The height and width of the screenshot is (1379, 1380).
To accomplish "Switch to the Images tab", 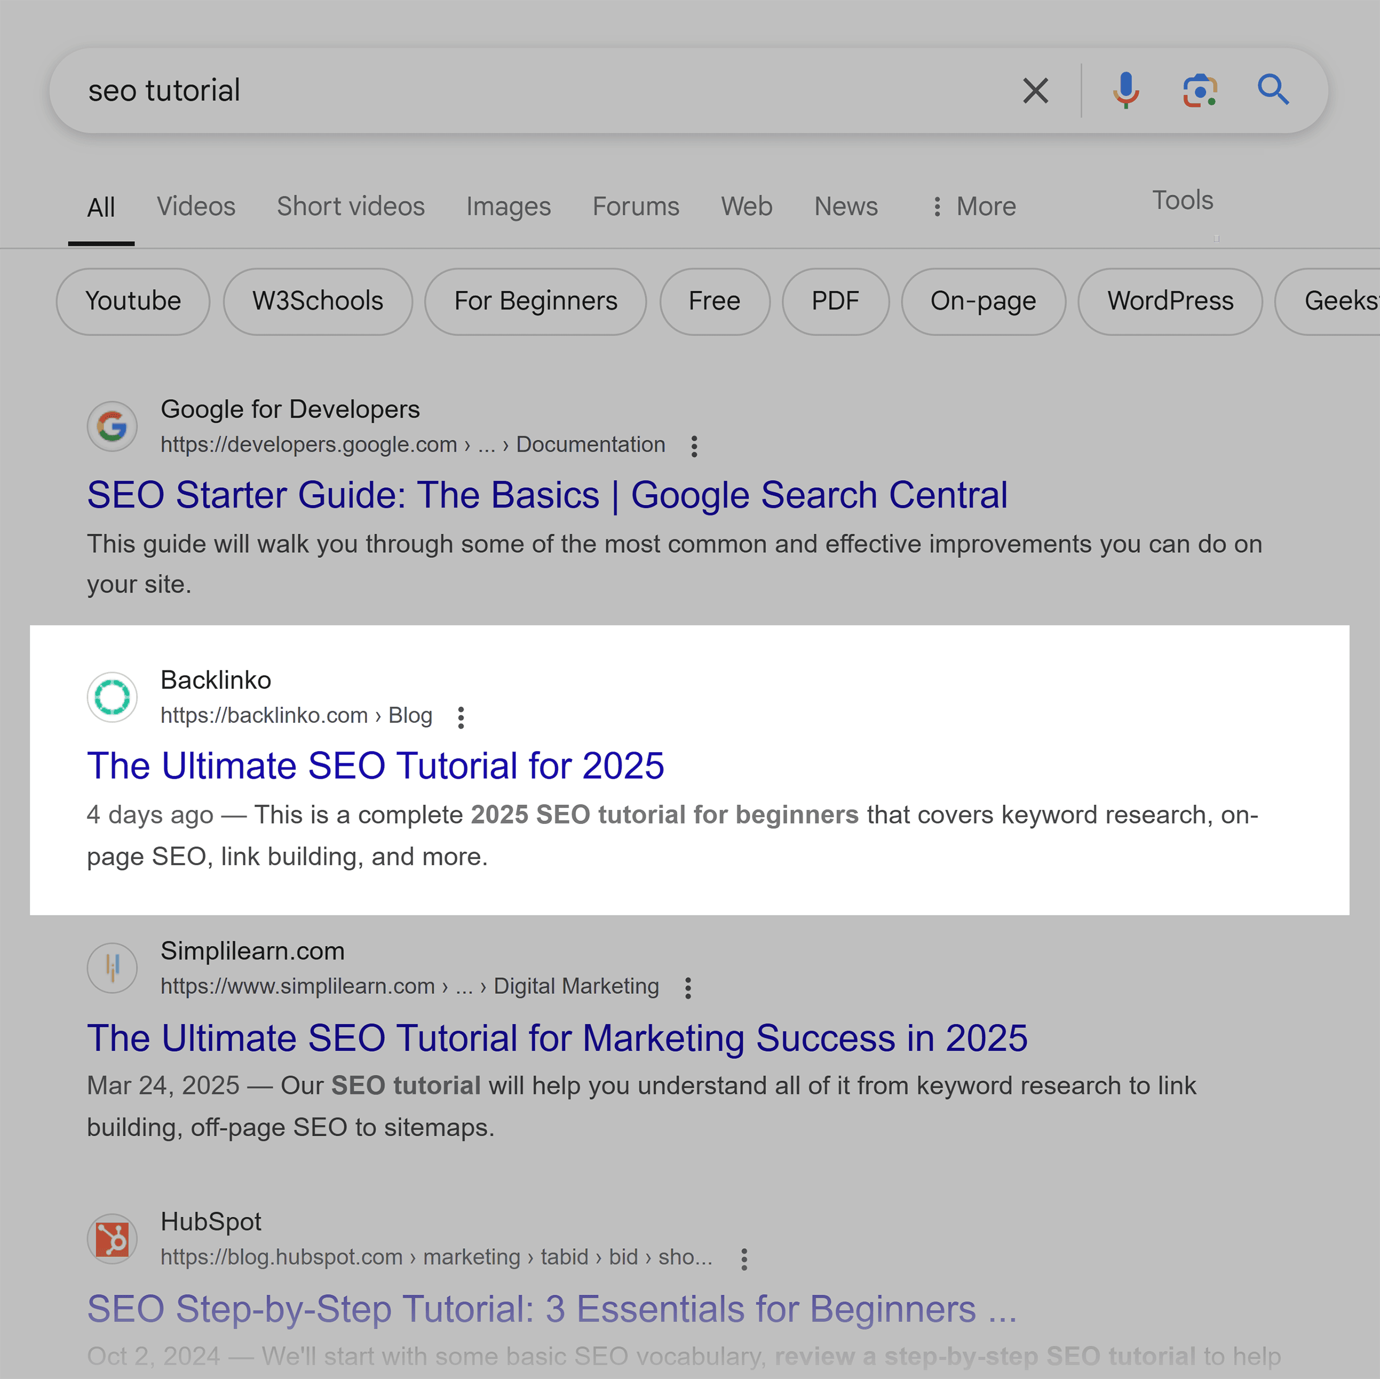I will (508, 206).
